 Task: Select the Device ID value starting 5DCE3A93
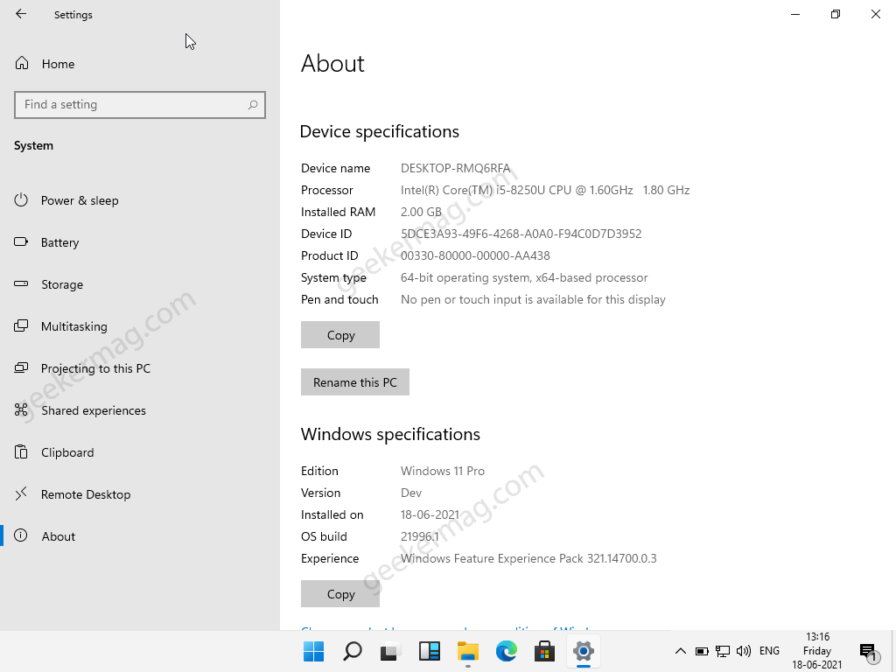[521, 234]
